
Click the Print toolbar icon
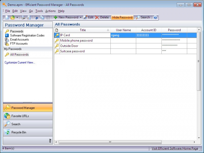23,17
